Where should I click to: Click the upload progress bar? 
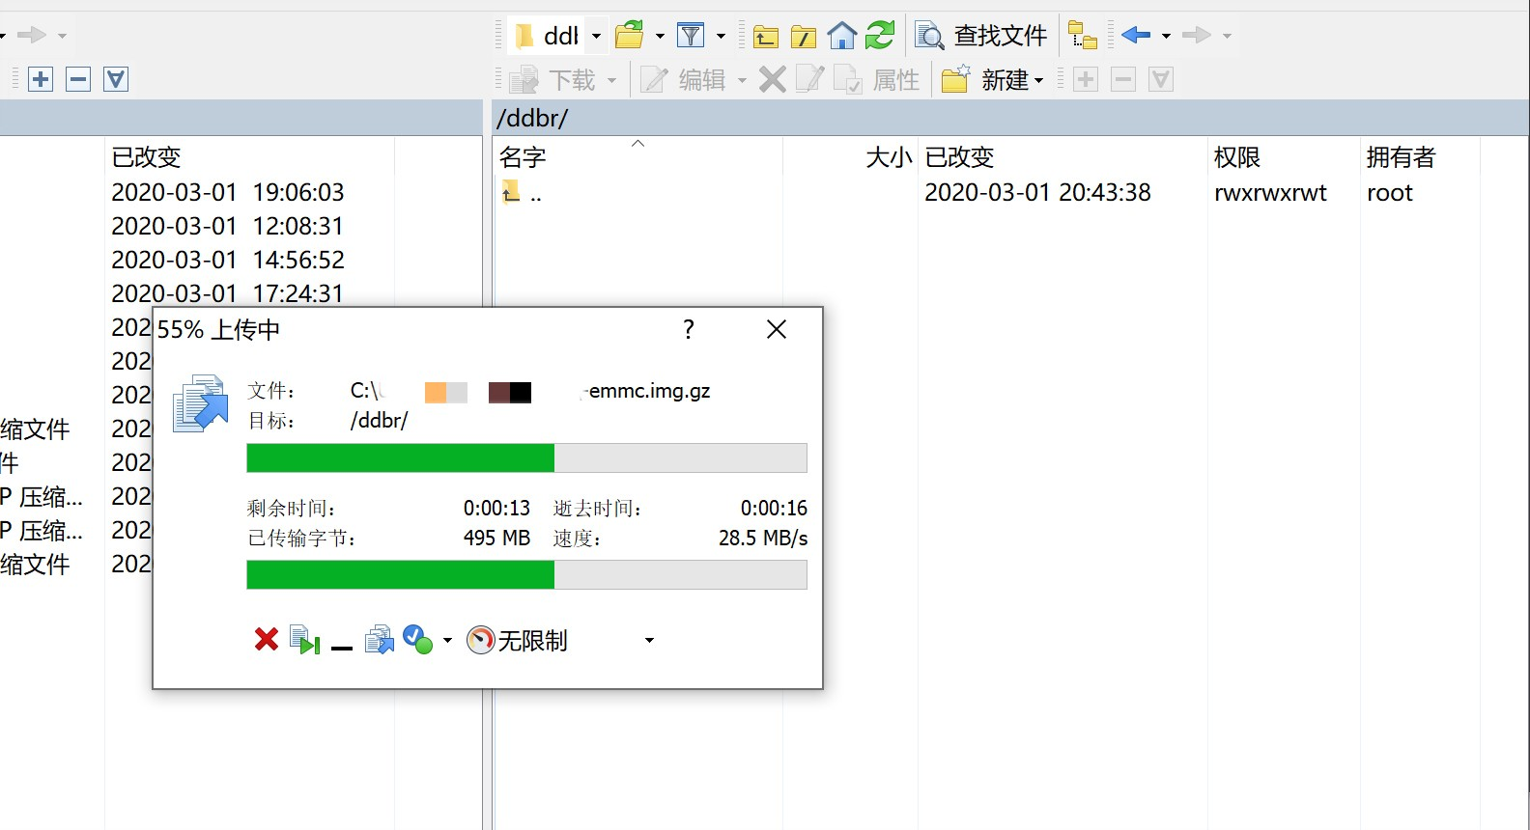(x=526, y=457)
